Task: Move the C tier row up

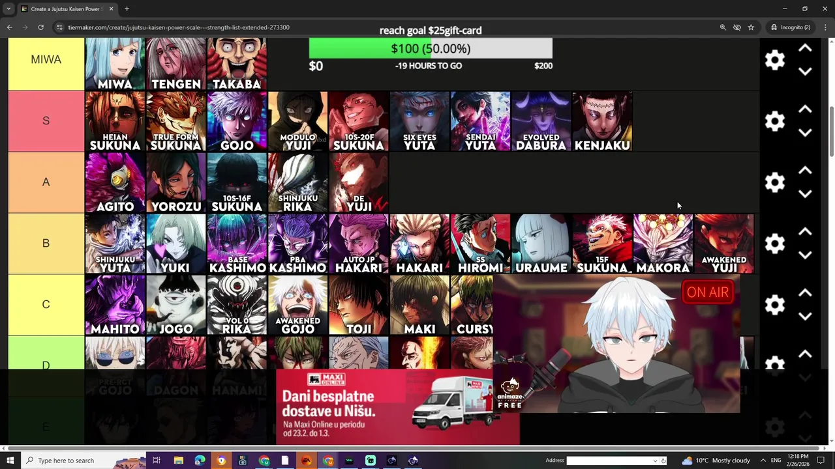Action: (805, 293)
